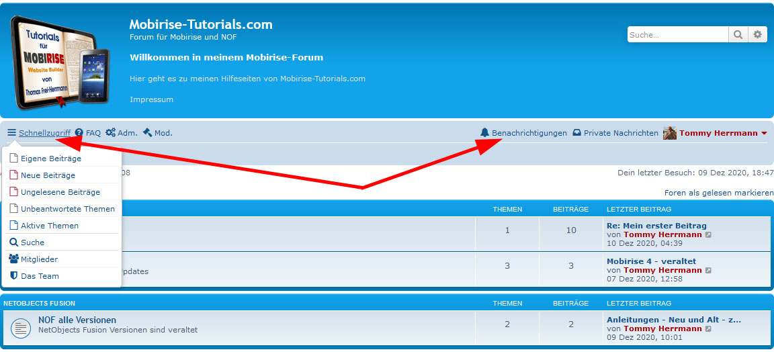Click red page icon beside Neue Beiträge
The image size is (774, 352).
[x=14, y=175]
